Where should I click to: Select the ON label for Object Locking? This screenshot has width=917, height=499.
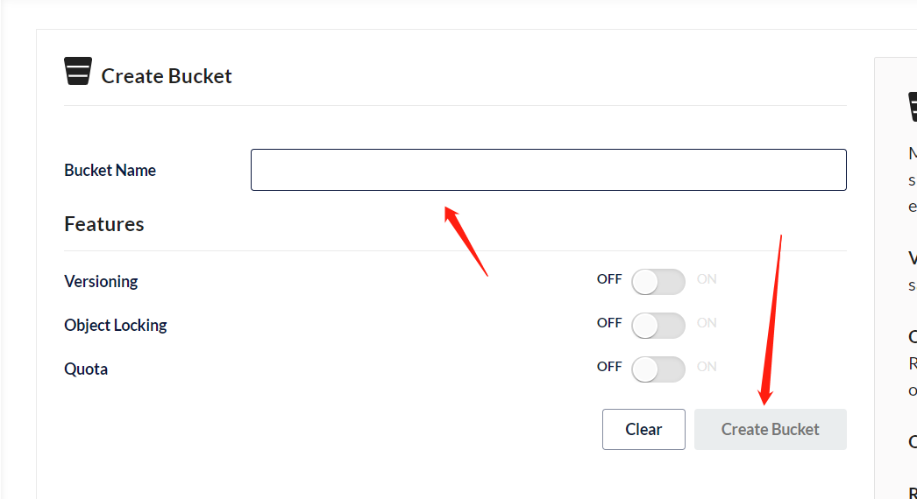pos(707,323)
